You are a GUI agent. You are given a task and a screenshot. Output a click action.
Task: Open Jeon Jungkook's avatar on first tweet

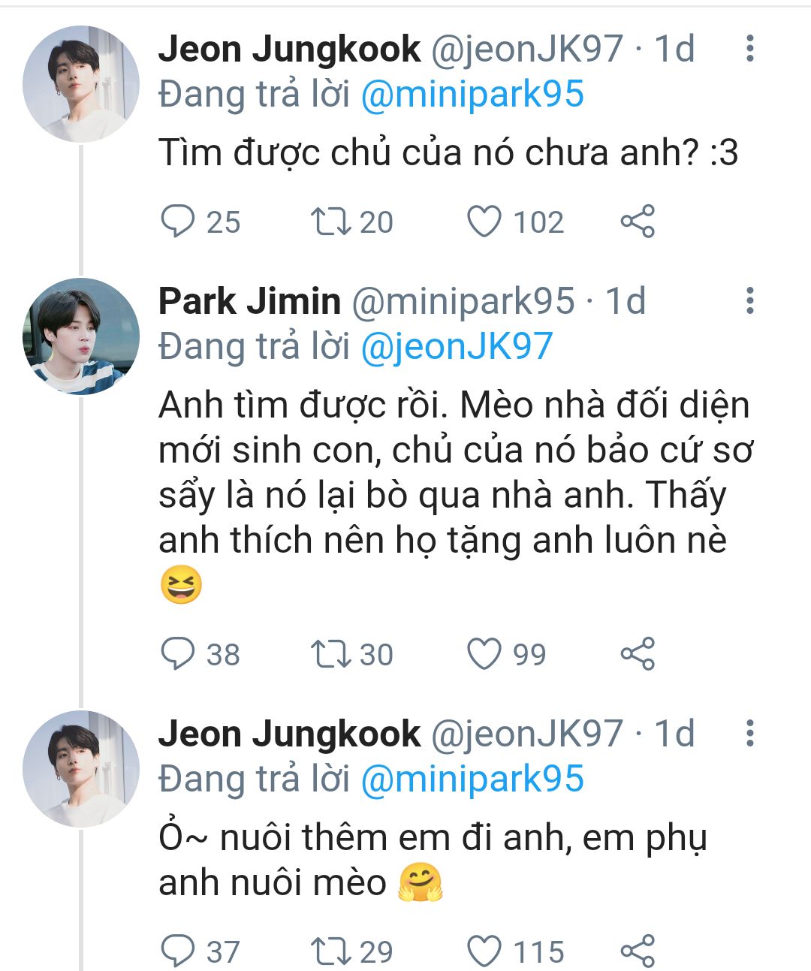pyautogui.click(x=81, y=83)
